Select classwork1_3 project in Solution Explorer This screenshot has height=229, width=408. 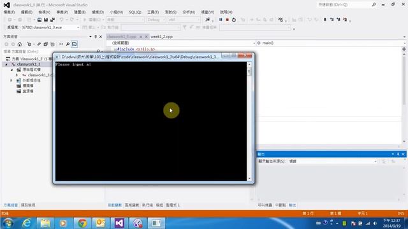point(29,64)
